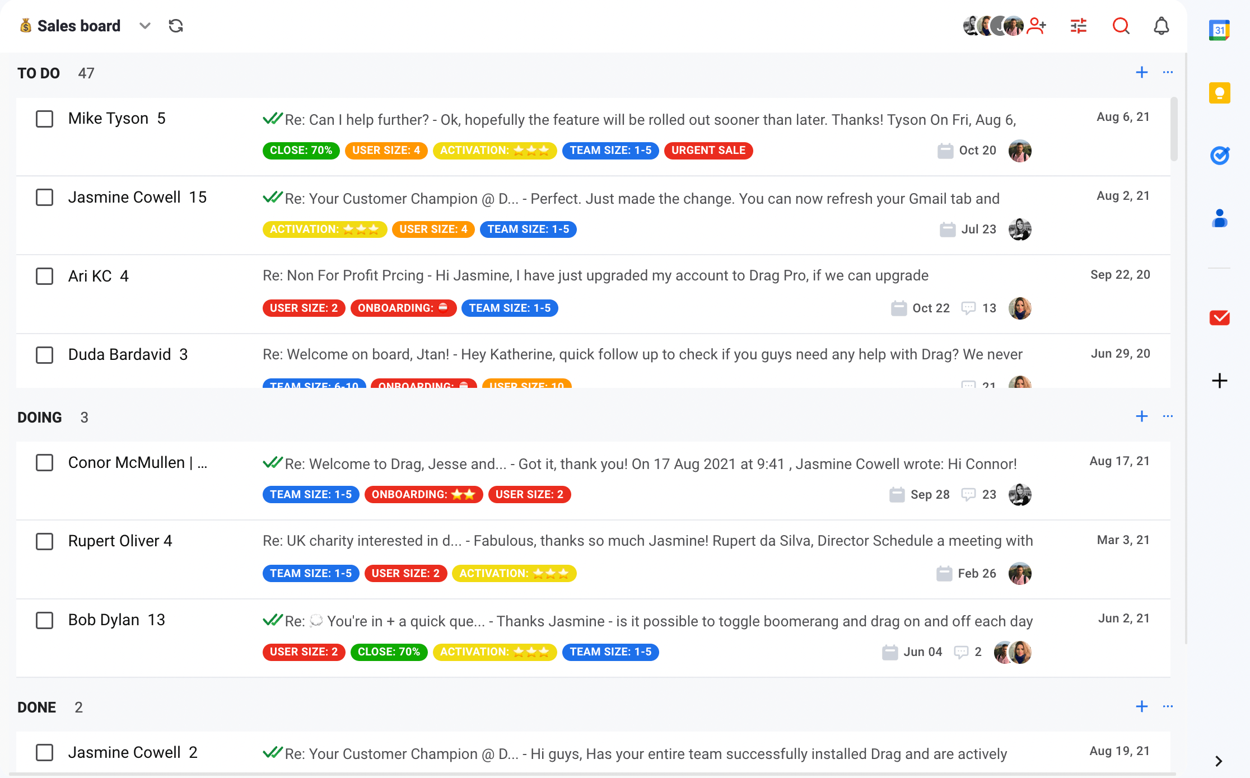1250x778 pixels.
Task: Open Duda Bardavid's Welcome on board email
Action: tap(642, 354)
